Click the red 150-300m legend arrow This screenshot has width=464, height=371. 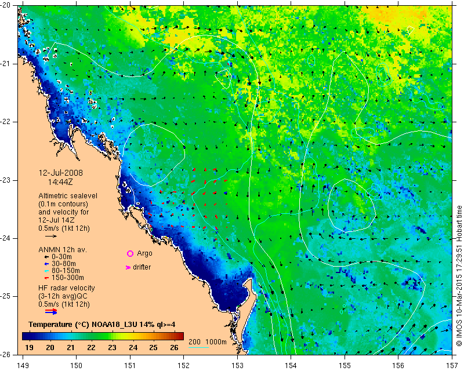[46, 278]
